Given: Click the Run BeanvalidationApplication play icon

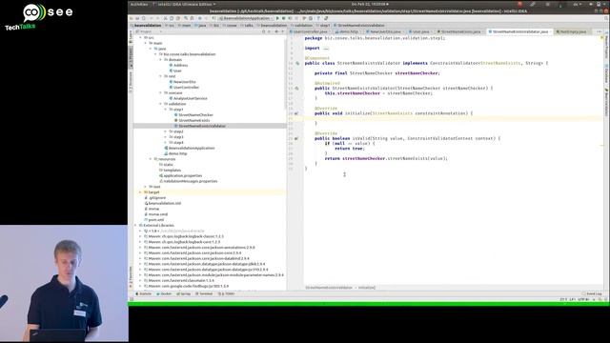Looking at the screenshot, I should [x=277, y=18].
